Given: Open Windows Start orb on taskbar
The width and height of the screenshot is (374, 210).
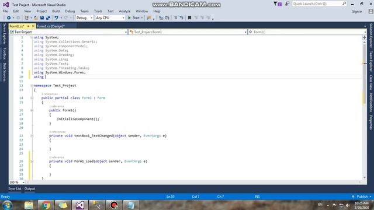Looking at the screenshot, I should 8,205.
